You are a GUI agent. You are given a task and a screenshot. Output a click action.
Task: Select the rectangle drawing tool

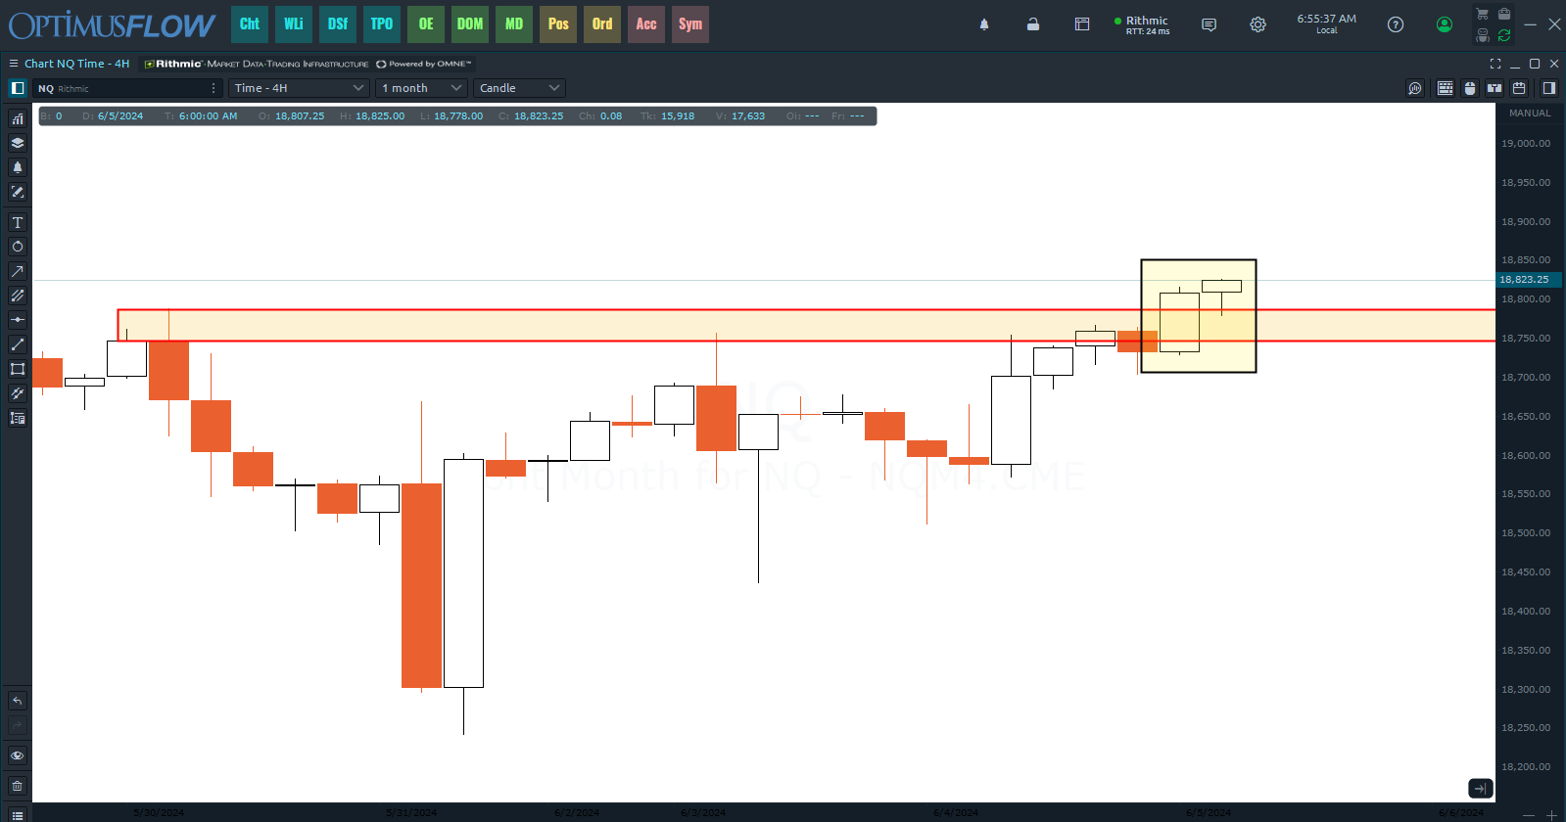[x=17, y=369]
